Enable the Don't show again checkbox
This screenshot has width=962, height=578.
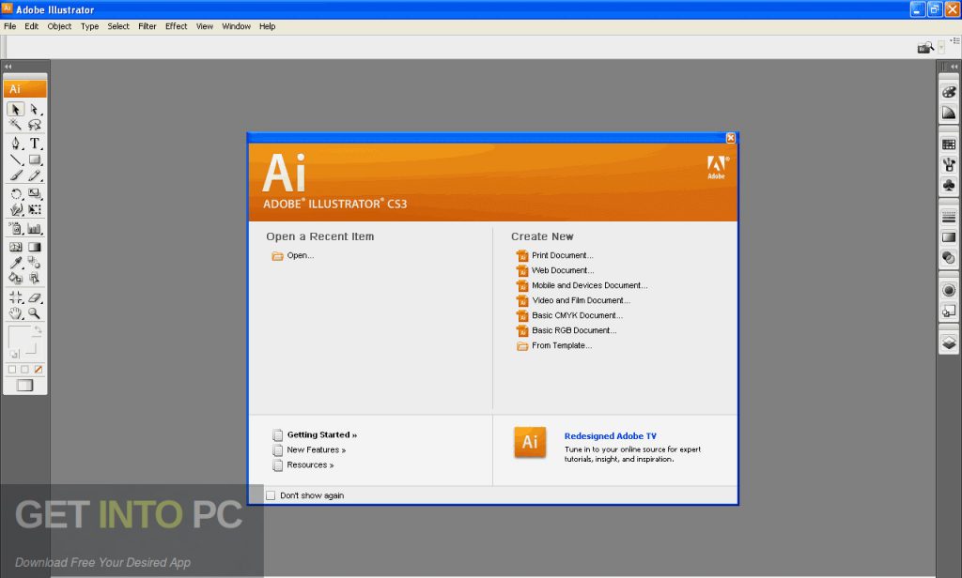(x=271, y=495)
